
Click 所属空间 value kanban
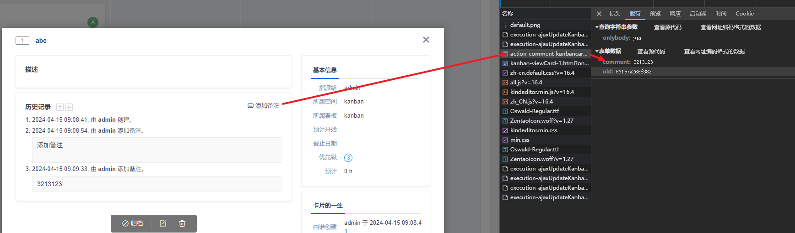354,102
